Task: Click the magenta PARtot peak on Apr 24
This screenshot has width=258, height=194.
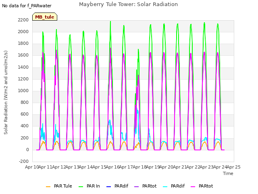Action: (218, 53)
